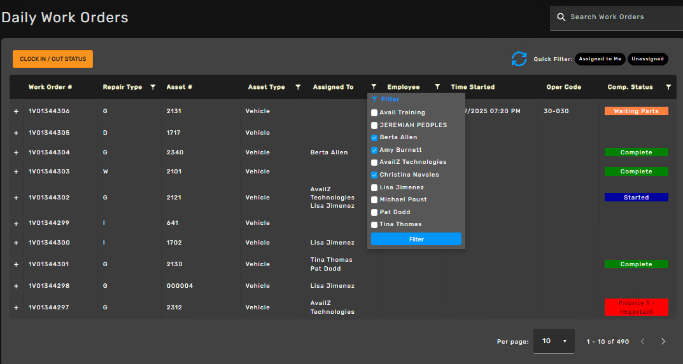The width and height of the screenshot is (683, 364).
Task: Click asset number 1717
Action: 173,133
